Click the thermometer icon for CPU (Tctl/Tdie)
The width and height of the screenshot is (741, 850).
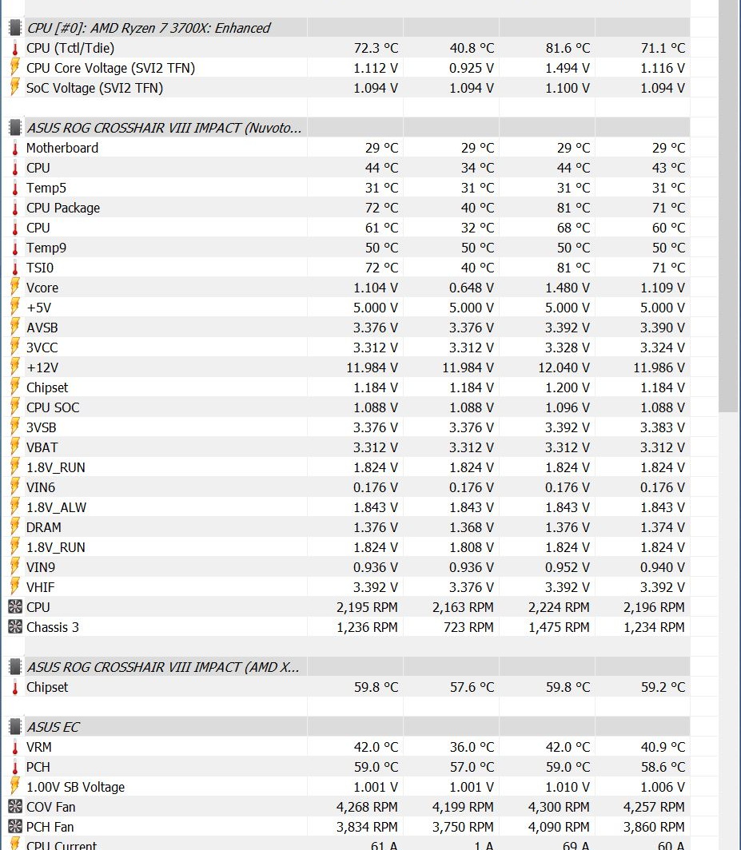pyautogui.click(x=15, y=48)
